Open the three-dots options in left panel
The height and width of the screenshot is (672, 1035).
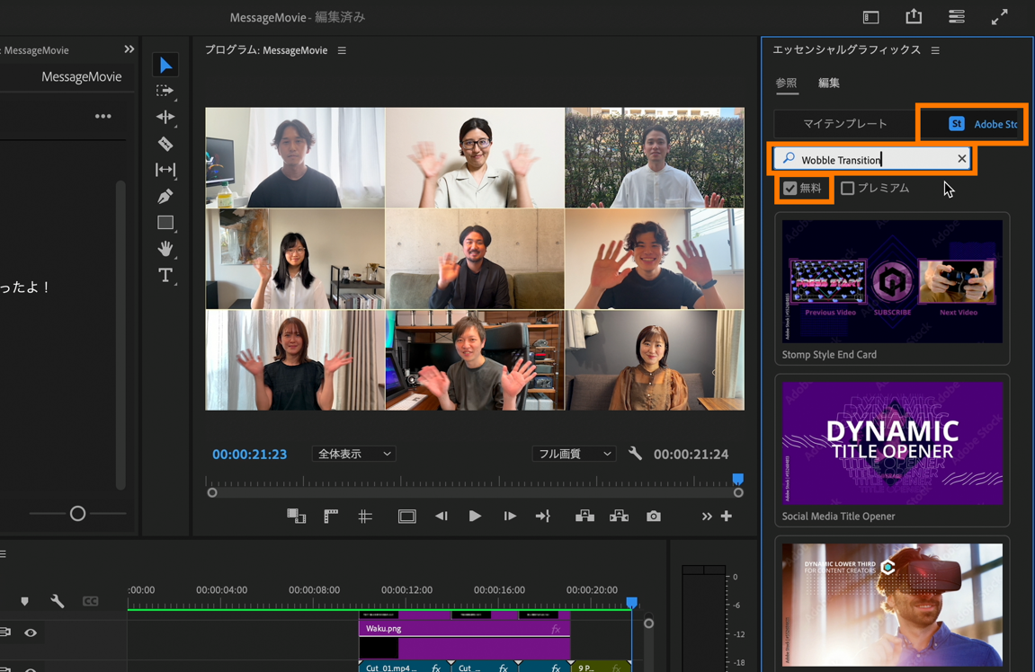coord(103,116)
